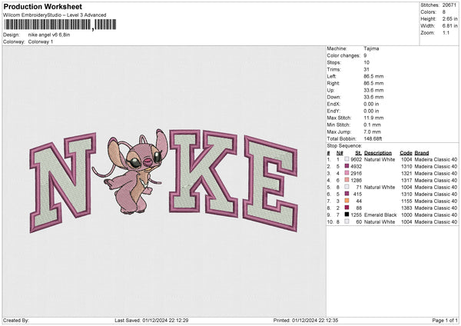Screen dimensions: 461x326
Task: Click the Total Bobbin value 148.68ft
Action: tap(373, 138)
